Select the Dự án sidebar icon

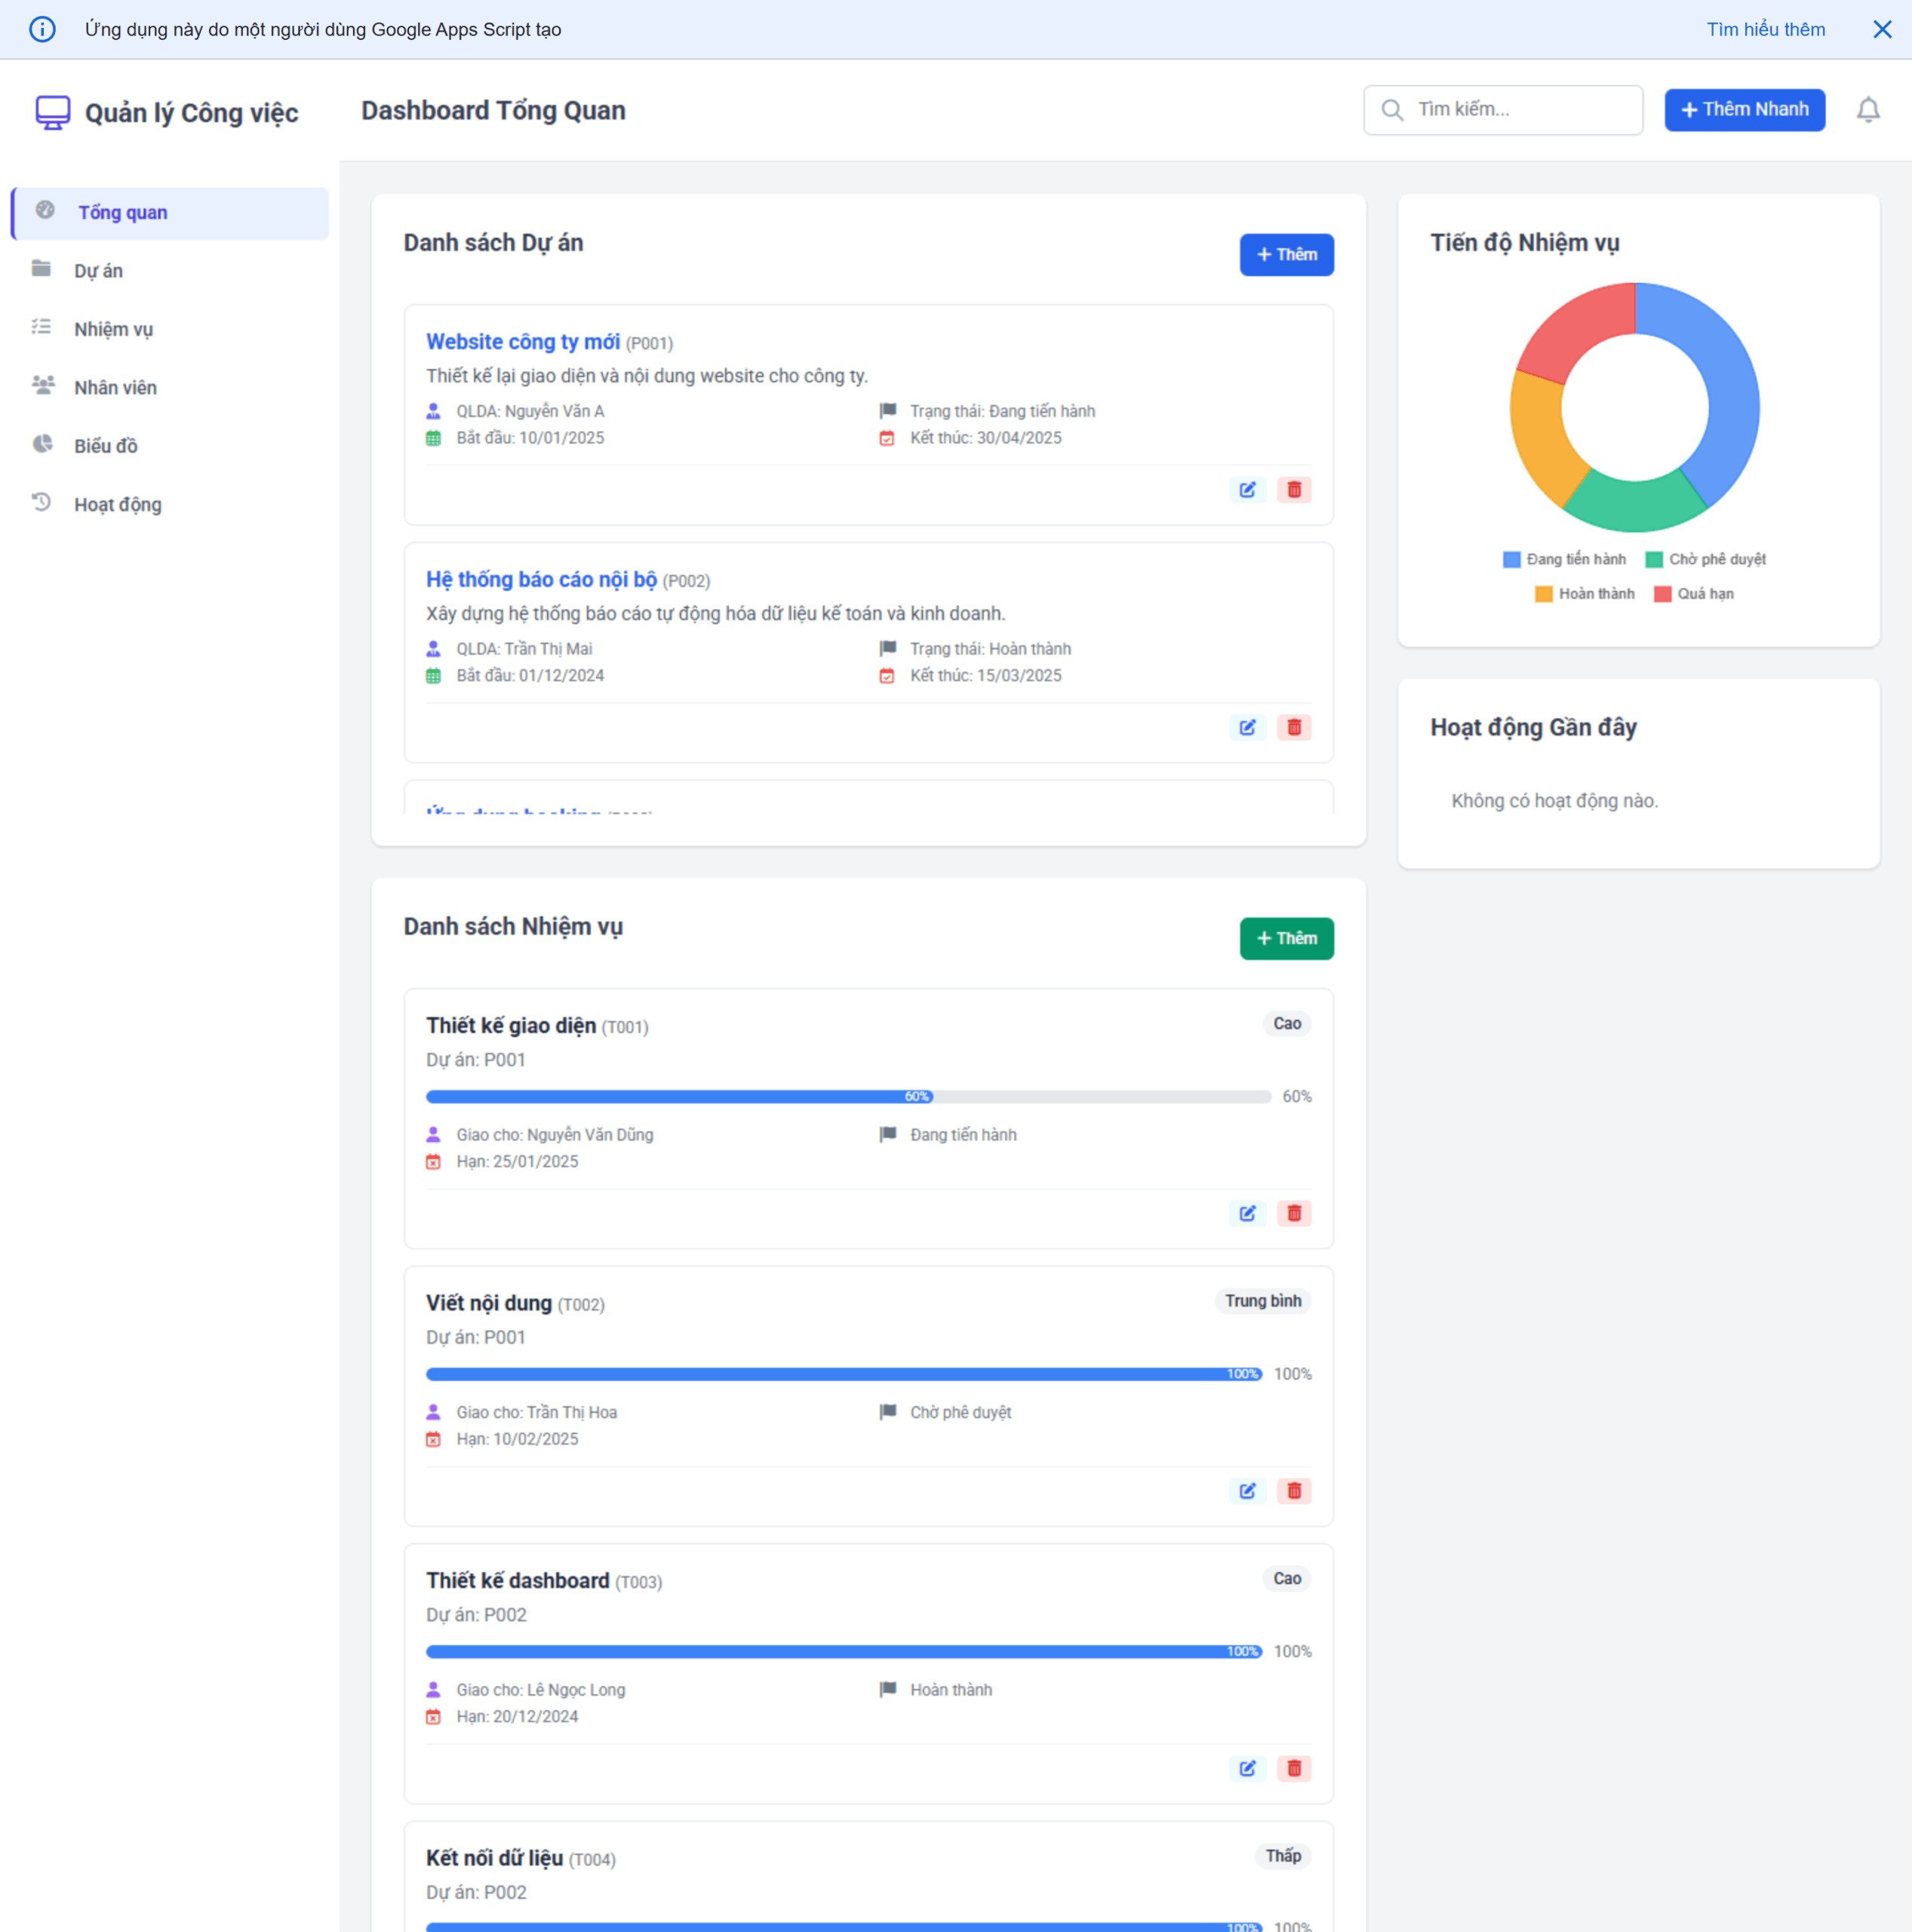[x=43, y=269]
